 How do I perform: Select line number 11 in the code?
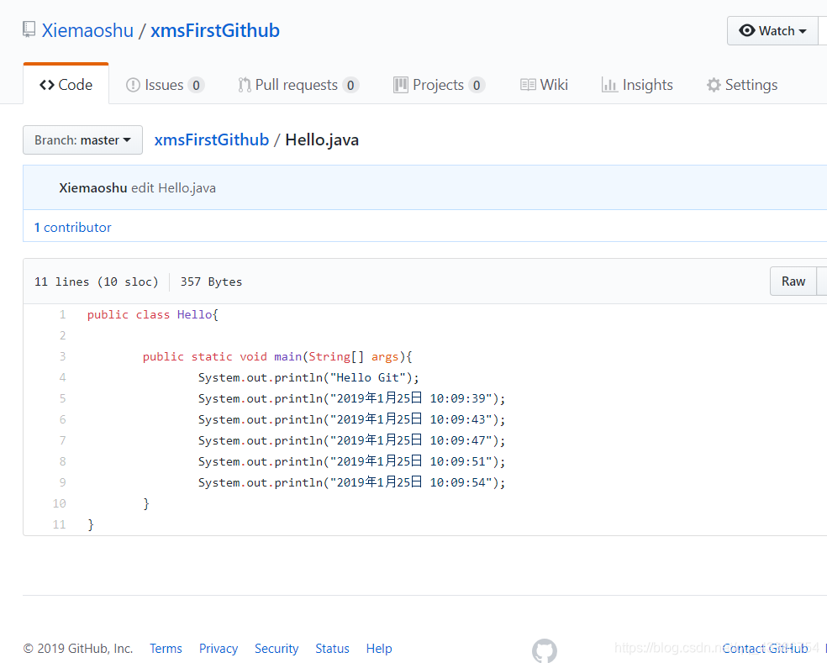(59, 524)
